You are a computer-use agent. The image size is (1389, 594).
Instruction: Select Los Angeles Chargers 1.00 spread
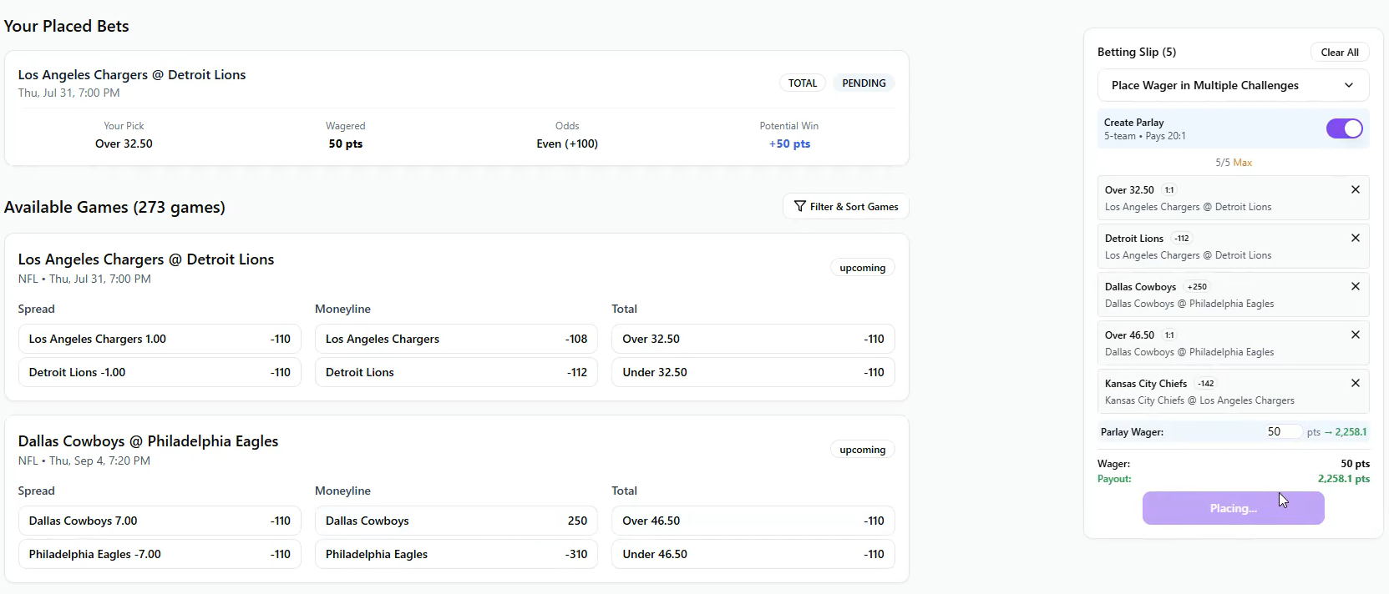[x=160, y=339]
